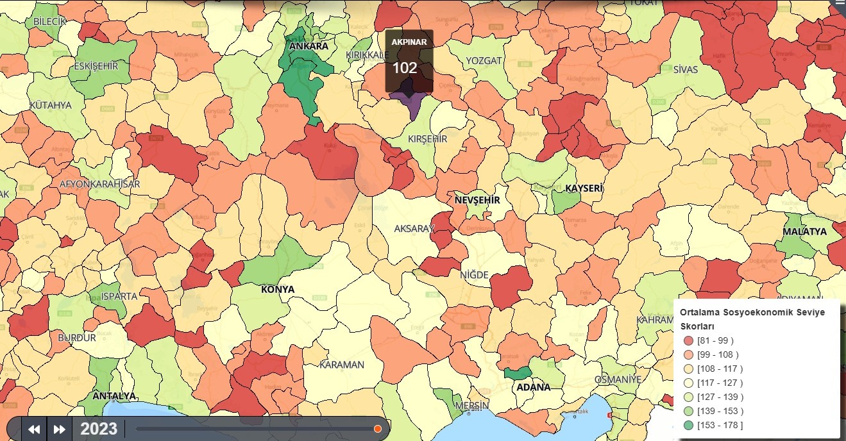Open the menu icon in top-right corner
Viewport: 846px width, 441px height.
pyautogui.click(x=840, y=3)
